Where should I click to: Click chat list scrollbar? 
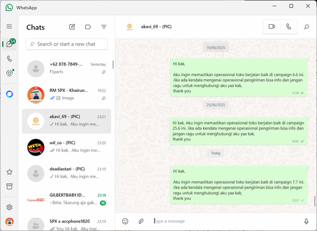(113, 65)
